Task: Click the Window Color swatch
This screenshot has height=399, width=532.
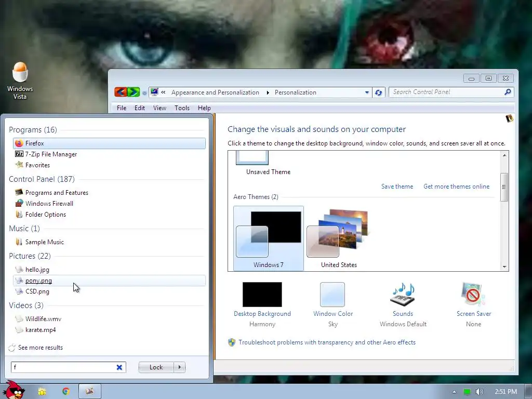Action: (332, 295)
